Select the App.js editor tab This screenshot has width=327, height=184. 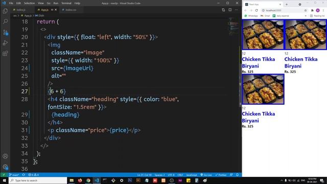tap(44, 10)
